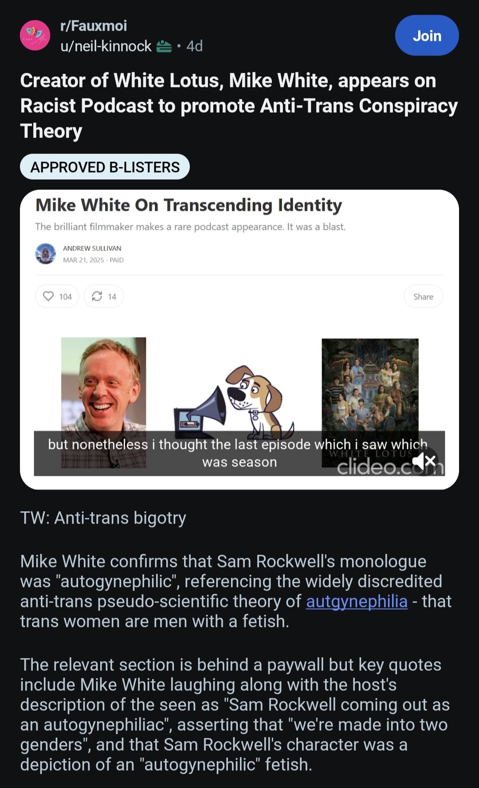Tap the Join button
The height and width of the screenshot is (788, 479).
427,35
